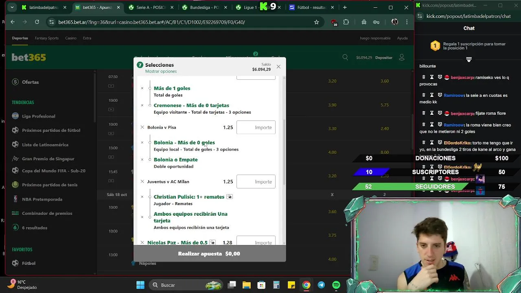Open the Windows Start menu
The width and height of the screenshot is (521, 293).
pyautogui.click(x=140, y=285)
